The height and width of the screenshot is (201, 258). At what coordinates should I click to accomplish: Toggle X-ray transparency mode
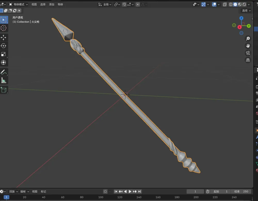[225, 4]
